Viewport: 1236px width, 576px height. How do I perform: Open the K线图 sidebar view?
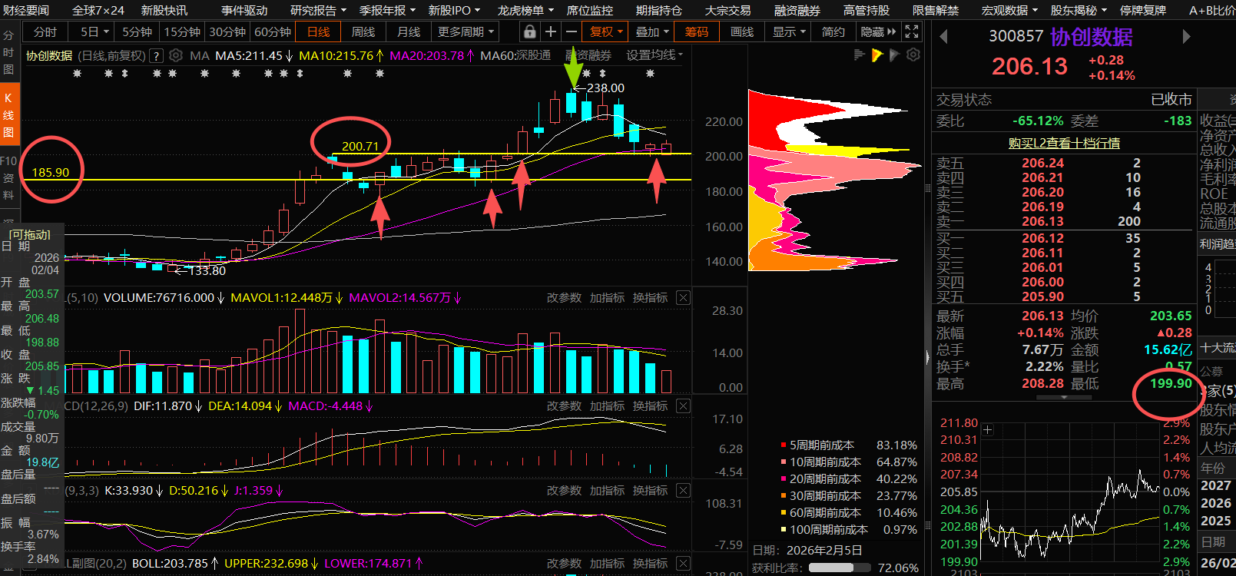coord(8,114)
